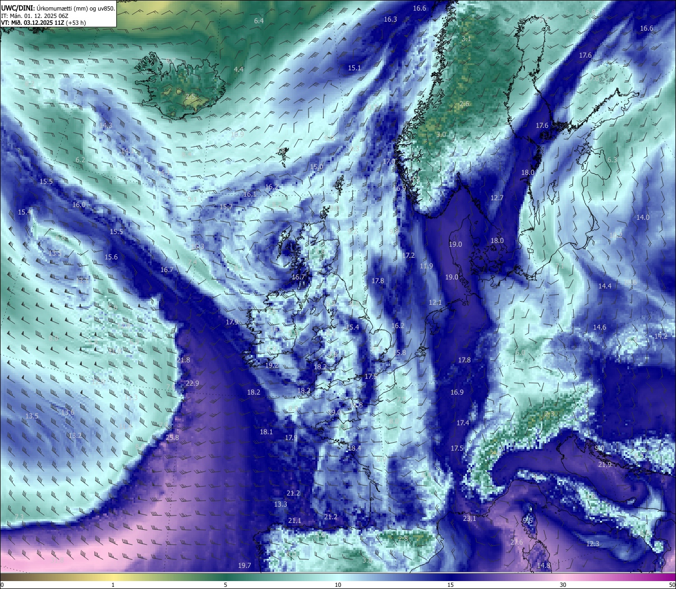676x589 pixels.
Task: Click the 21.8 value label west of Ireland
Action: [x=183, y=360]
